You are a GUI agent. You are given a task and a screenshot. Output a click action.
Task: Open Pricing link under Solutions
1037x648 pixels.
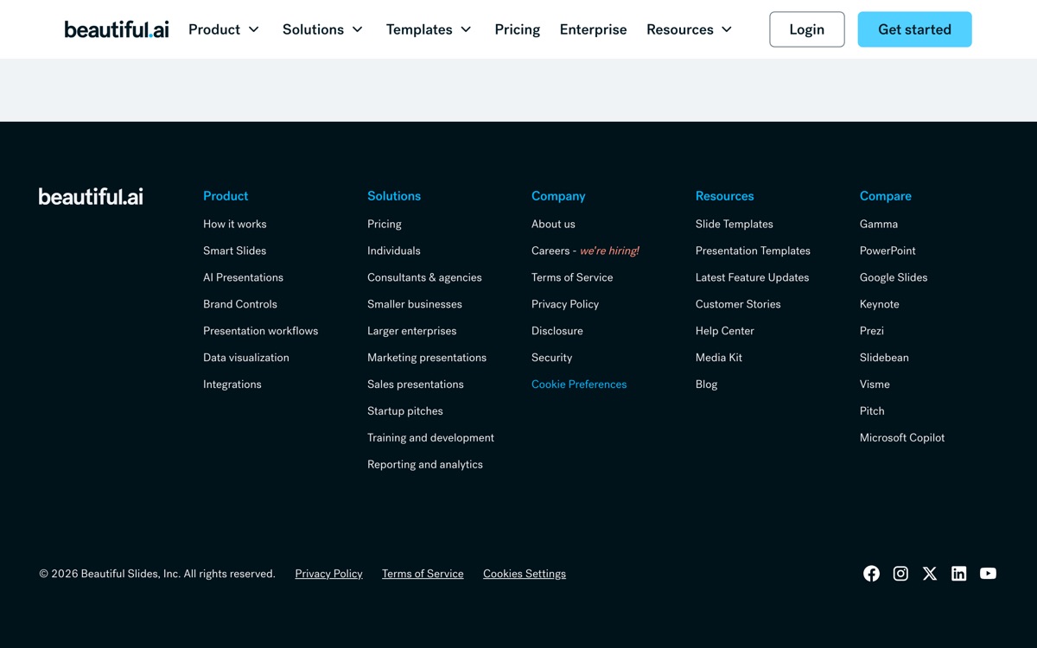[x=385, y=224]
